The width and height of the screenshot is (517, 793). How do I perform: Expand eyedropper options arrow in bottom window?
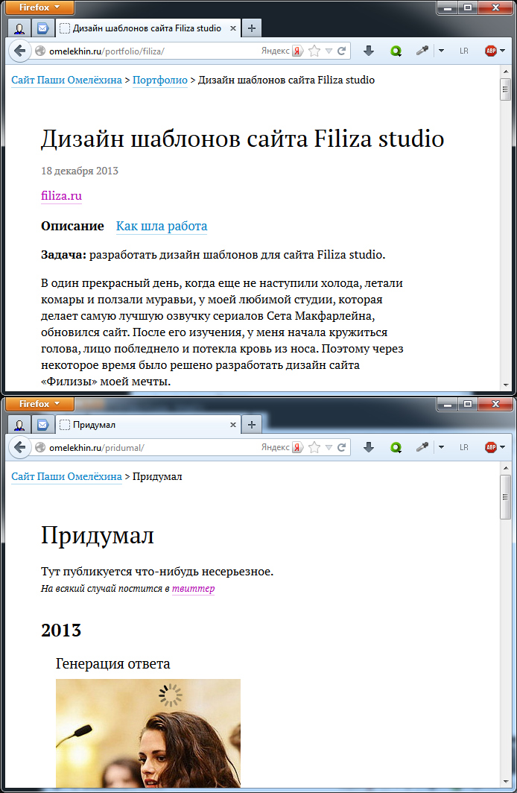[441, 447]
